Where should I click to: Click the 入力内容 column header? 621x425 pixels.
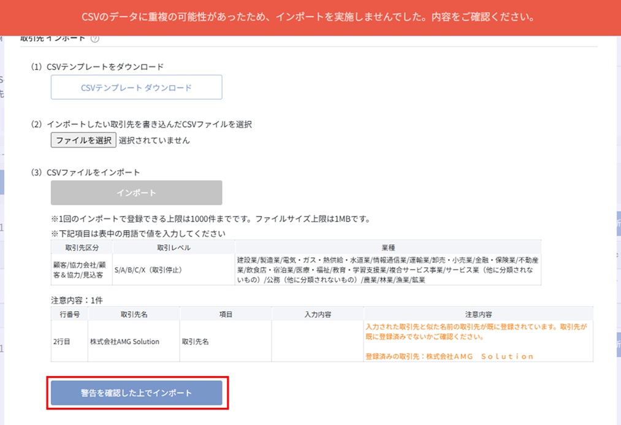[318, 314]
